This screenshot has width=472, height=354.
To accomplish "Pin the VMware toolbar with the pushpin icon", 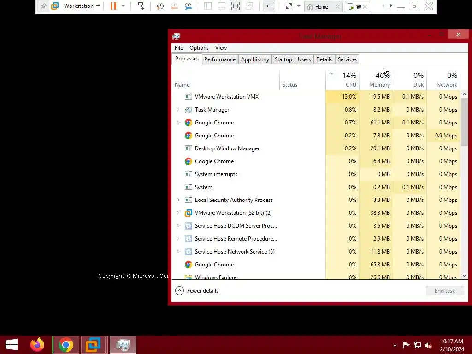I will point(43,6).
